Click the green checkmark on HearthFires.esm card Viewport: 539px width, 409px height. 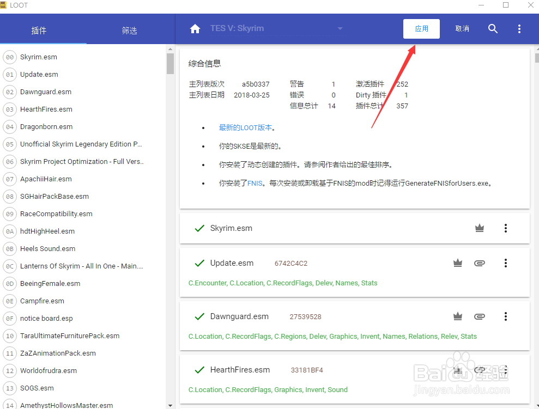199,370
